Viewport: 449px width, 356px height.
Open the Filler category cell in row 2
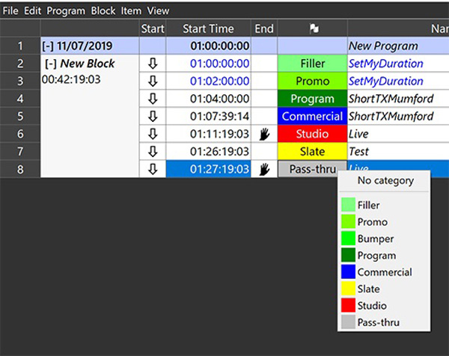pyautogui.click(x=312, y=64)
